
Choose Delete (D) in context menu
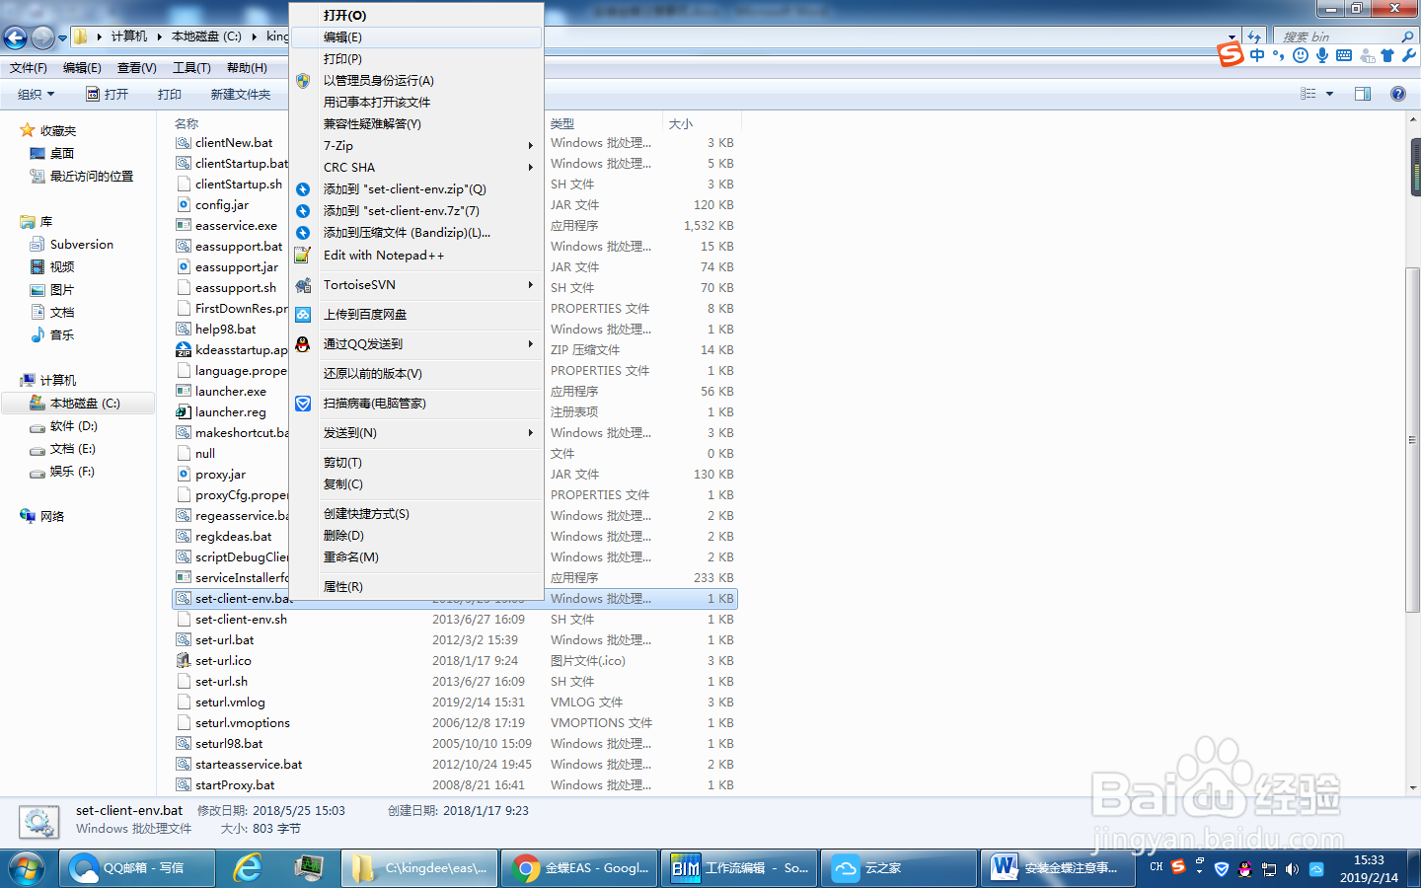click(x=416, y=535)
